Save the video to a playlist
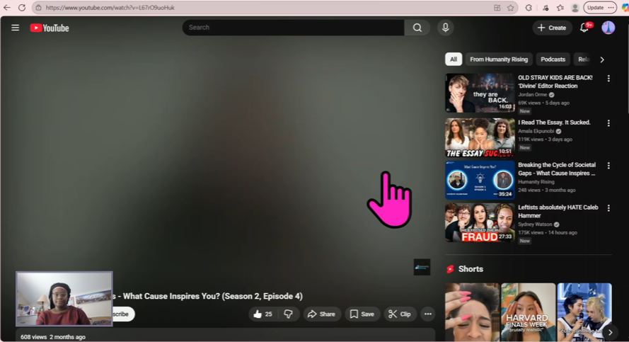The width and height of the screenshot is (629, 342). (362, 314)
